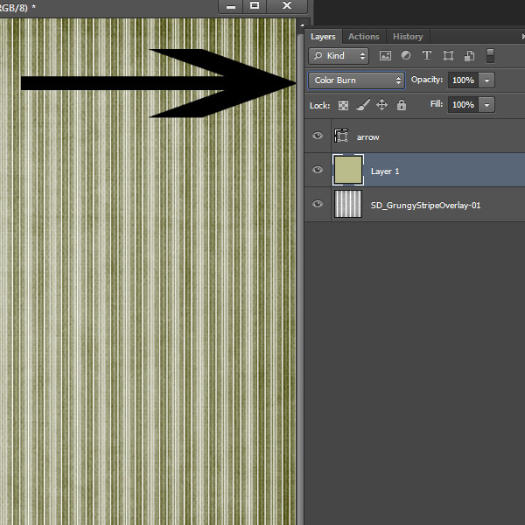Image resolution: width=525 pixels, height=525 pixels.
Task: Switch to the Actions tab
Action: point(364,37)
